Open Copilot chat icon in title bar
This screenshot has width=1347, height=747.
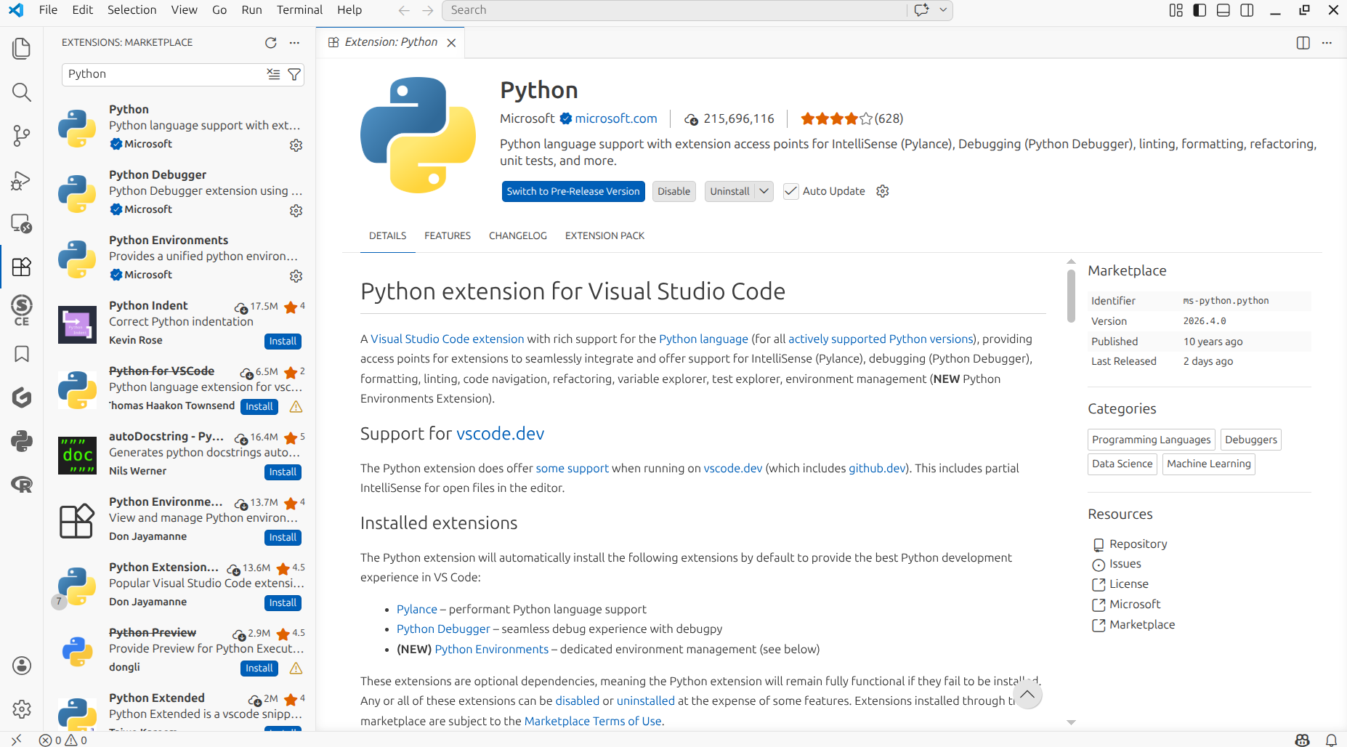tap(922, 10)
